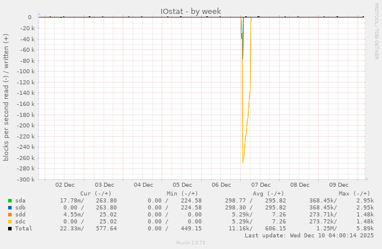382x249 pixels.
Task: Click the 09 Dec x-axis label
Action: pyautogui.click(x=338, y=185)
